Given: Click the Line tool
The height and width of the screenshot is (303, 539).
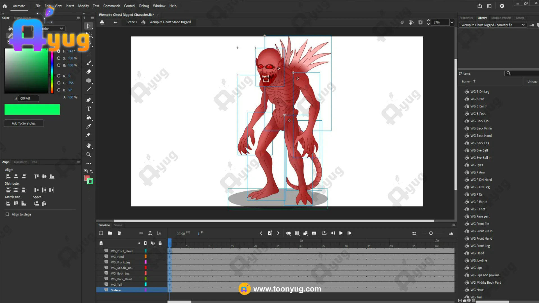Looking at the screenshot, I should pyautogui.click(x=89, y=89).
